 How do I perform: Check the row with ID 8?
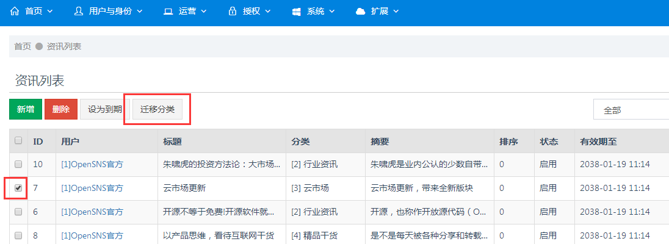pyautogui.click(x=18, y=235)
